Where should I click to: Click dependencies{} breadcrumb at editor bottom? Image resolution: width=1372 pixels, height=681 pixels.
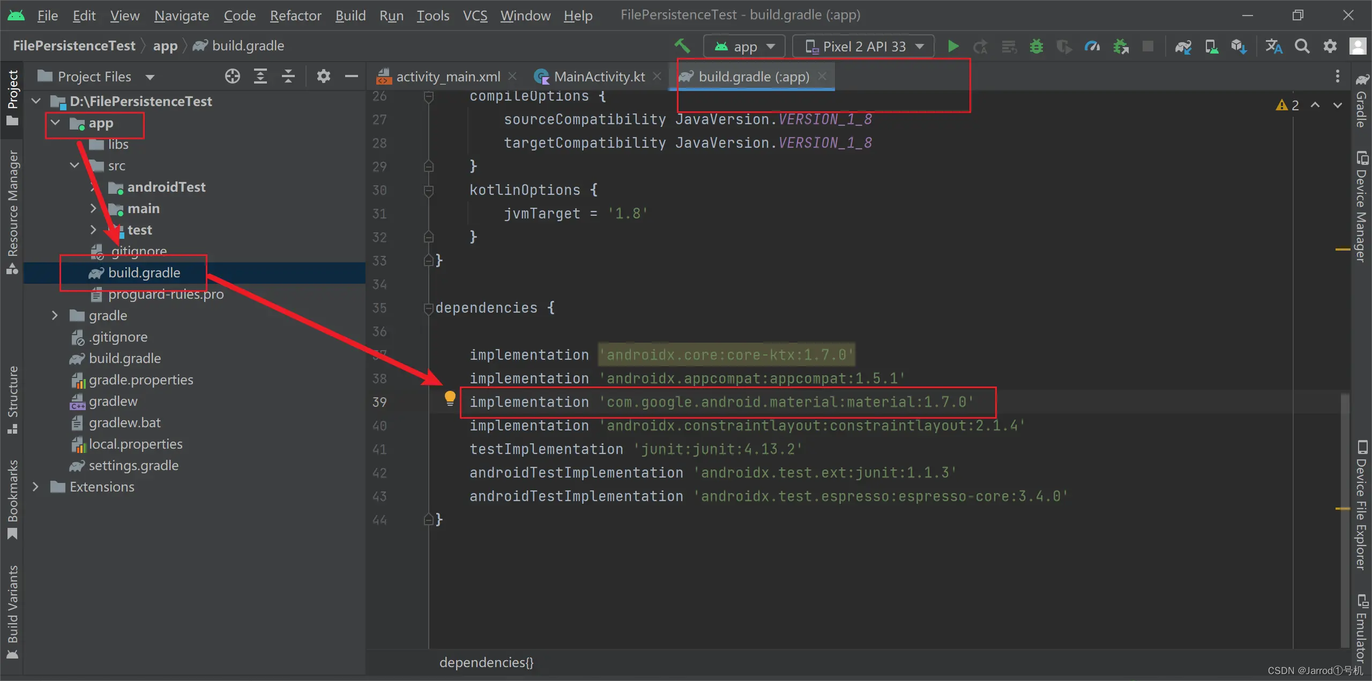(x=486, y=663)
